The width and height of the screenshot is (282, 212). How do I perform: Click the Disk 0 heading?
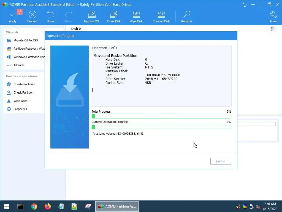click(76, 29)
